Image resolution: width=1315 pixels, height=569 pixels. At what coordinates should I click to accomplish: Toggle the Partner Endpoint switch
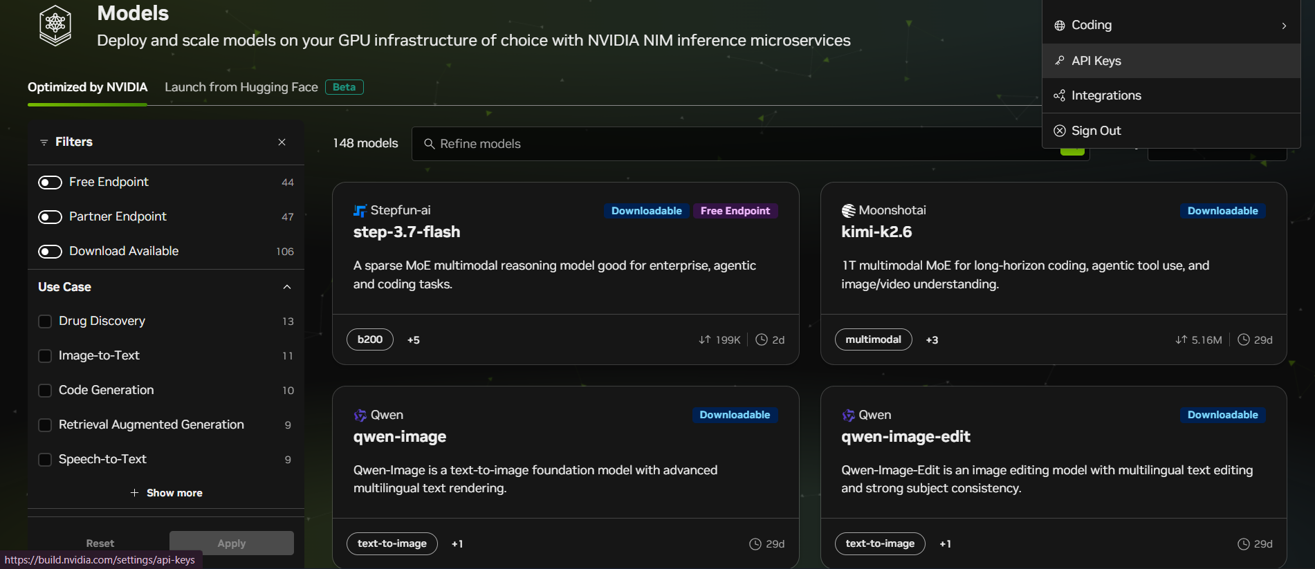50,217
